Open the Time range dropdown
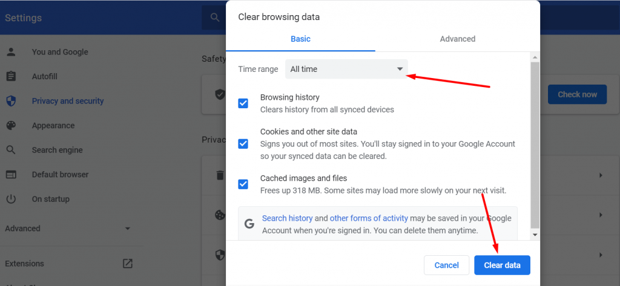 pos(346,69)
